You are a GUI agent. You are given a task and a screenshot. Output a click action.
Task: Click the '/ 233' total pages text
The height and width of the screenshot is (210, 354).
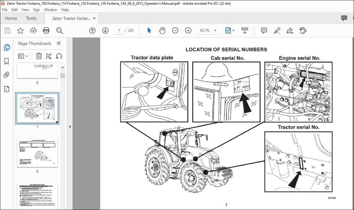click(x=129, y=31)
